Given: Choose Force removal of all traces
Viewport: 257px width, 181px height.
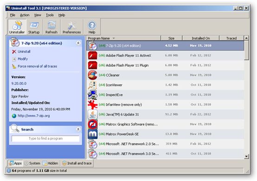Looking at the screenshot, I should 38,66.
